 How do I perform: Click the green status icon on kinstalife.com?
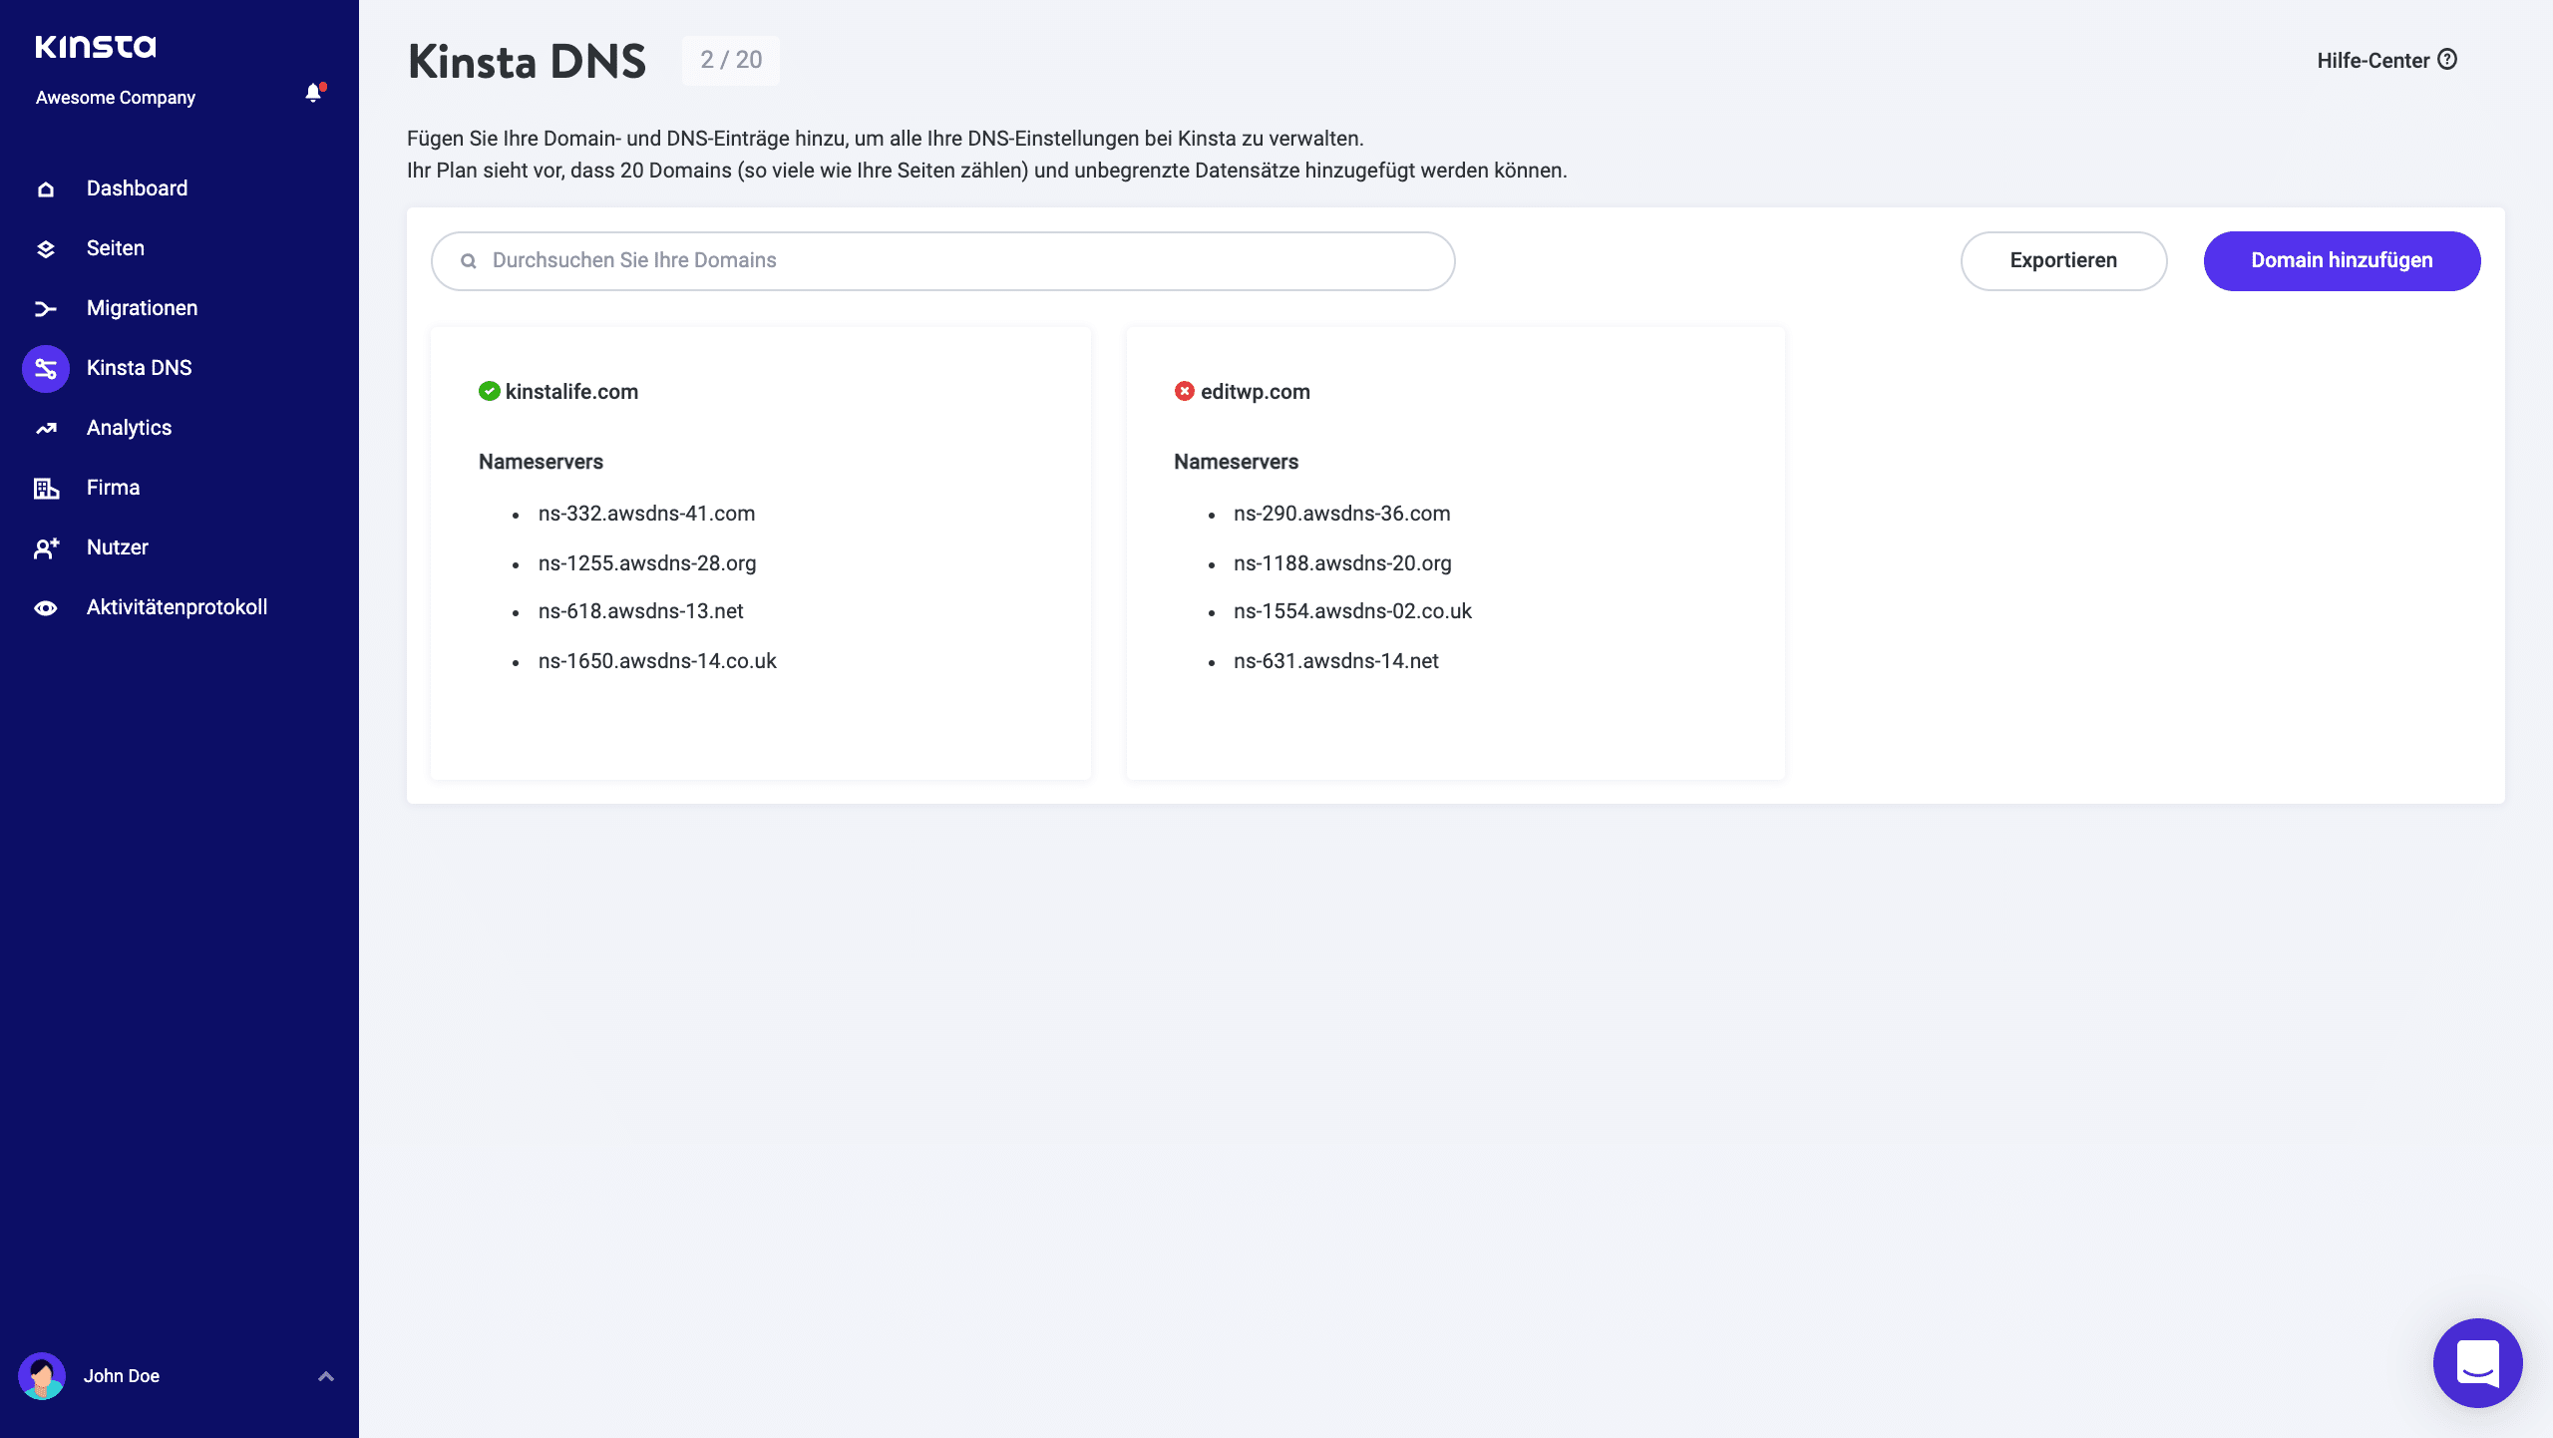[488, 391]
